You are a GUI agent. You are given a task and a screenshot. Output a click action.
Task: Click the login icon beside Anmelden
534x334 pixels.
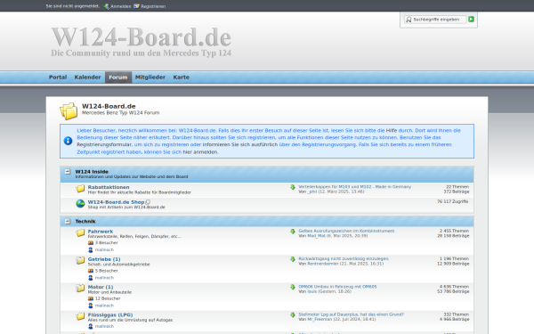(x=106, y=6)
